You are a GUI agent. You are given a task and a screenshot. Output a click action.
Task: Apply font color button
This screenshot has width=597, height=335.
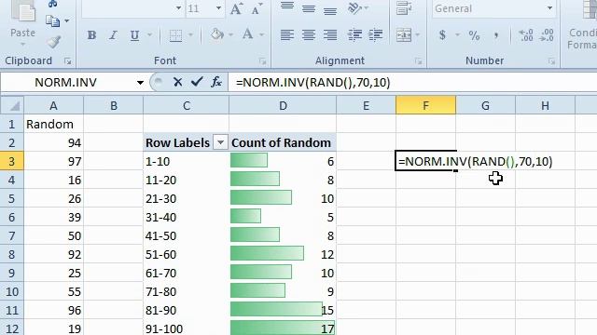point(248,34)
